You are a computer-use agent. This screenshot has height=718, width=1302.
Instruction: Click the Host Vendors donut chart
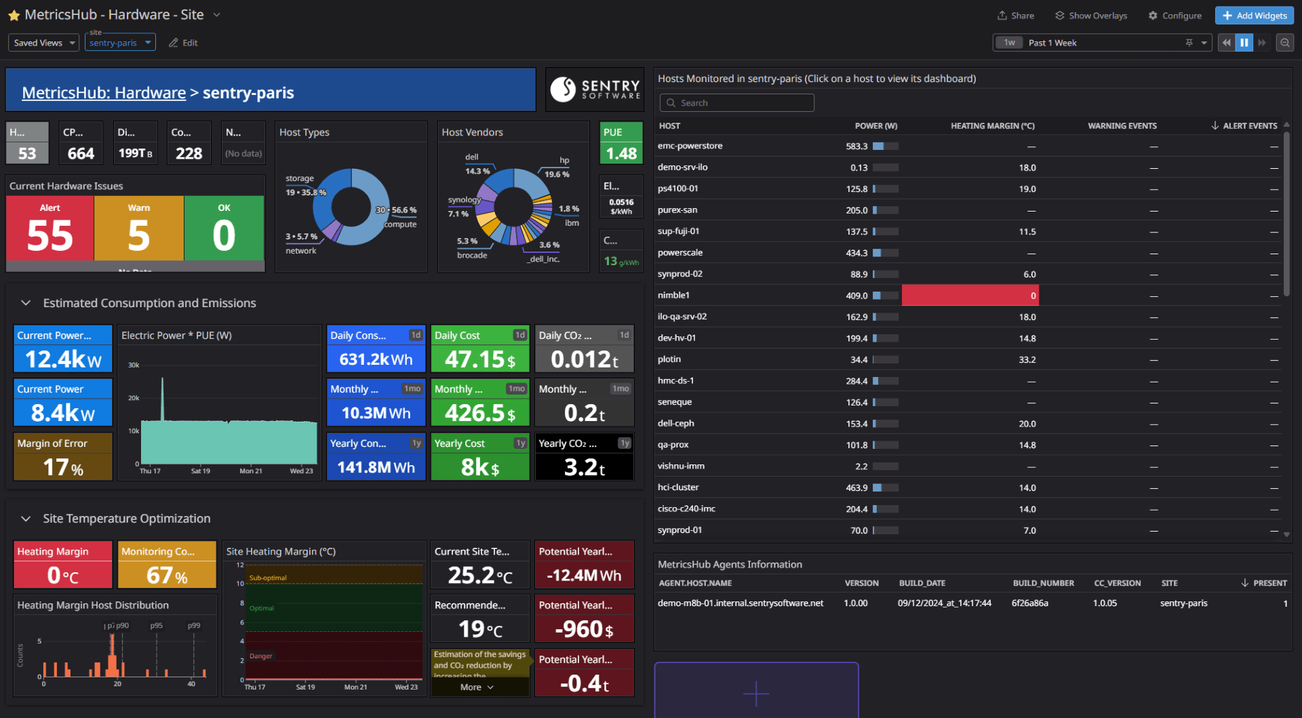(513, 207)
